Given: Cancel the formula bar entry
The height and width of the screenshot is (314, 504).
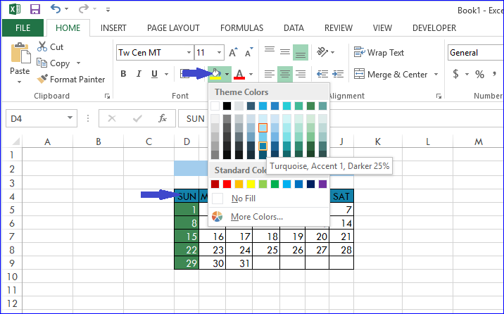Looking at the screenshot, I should pyautogui.click(x=112, y=118).
